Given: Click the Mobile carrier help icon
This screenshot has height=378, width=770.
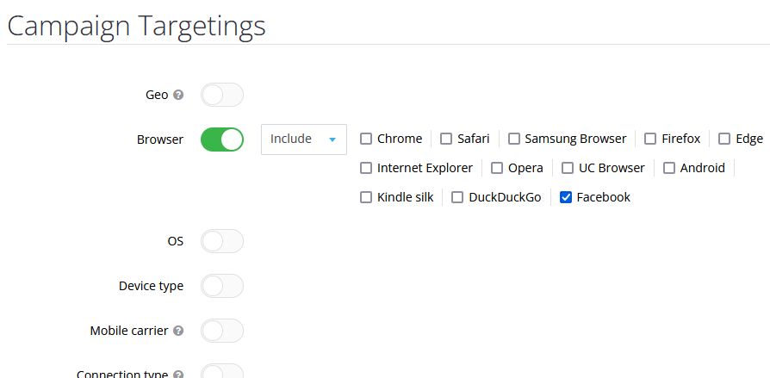Looking at the screenshot, I should (x=179, y=331).
